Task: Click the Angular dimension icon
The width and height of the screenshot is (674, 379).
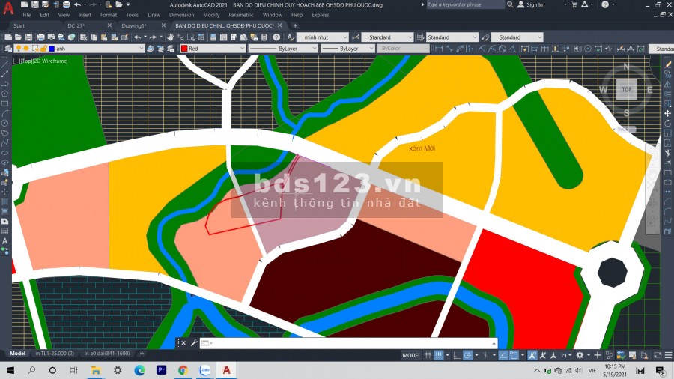Action: click(512, 49)
